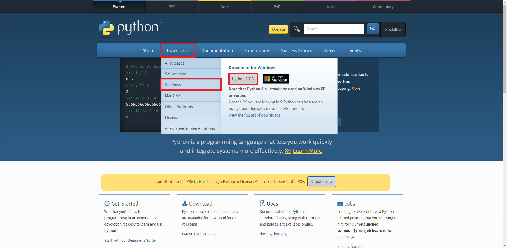Click the Docs section icon

click(262, 203)
